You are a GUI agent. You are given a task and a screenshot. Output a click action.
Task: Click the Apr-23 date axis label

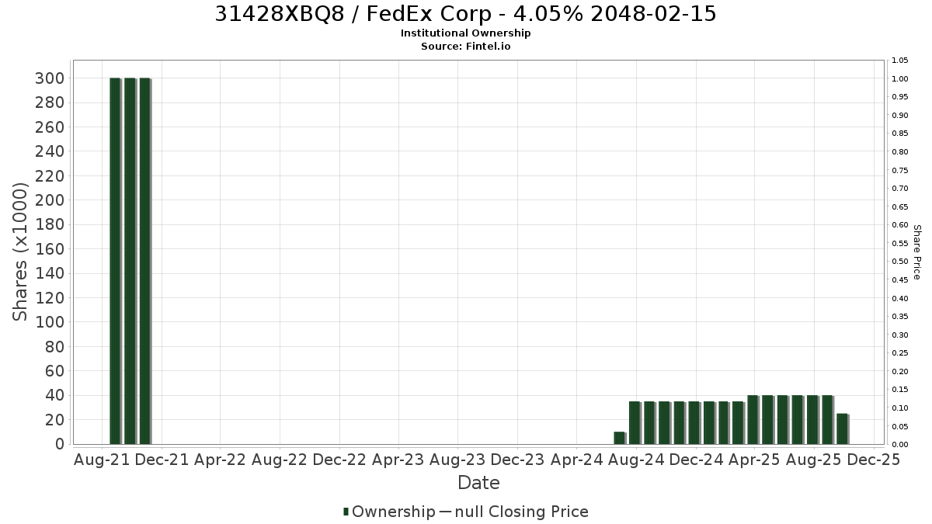coord(398,460)
